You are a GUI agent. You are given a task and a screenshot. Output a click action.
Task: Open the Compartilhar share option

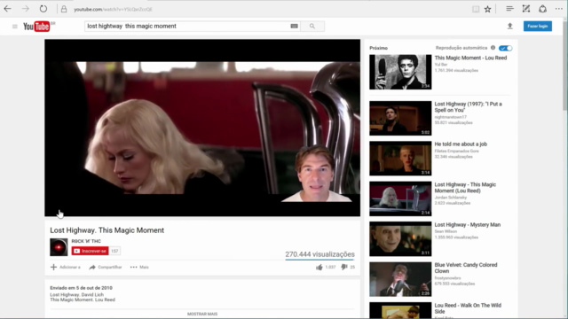click(x=106, y=268)
